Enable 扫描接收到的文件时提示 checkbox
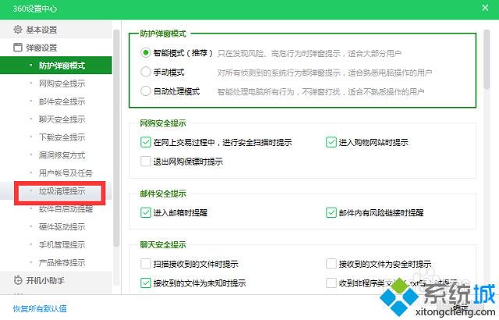 point(145,264)
